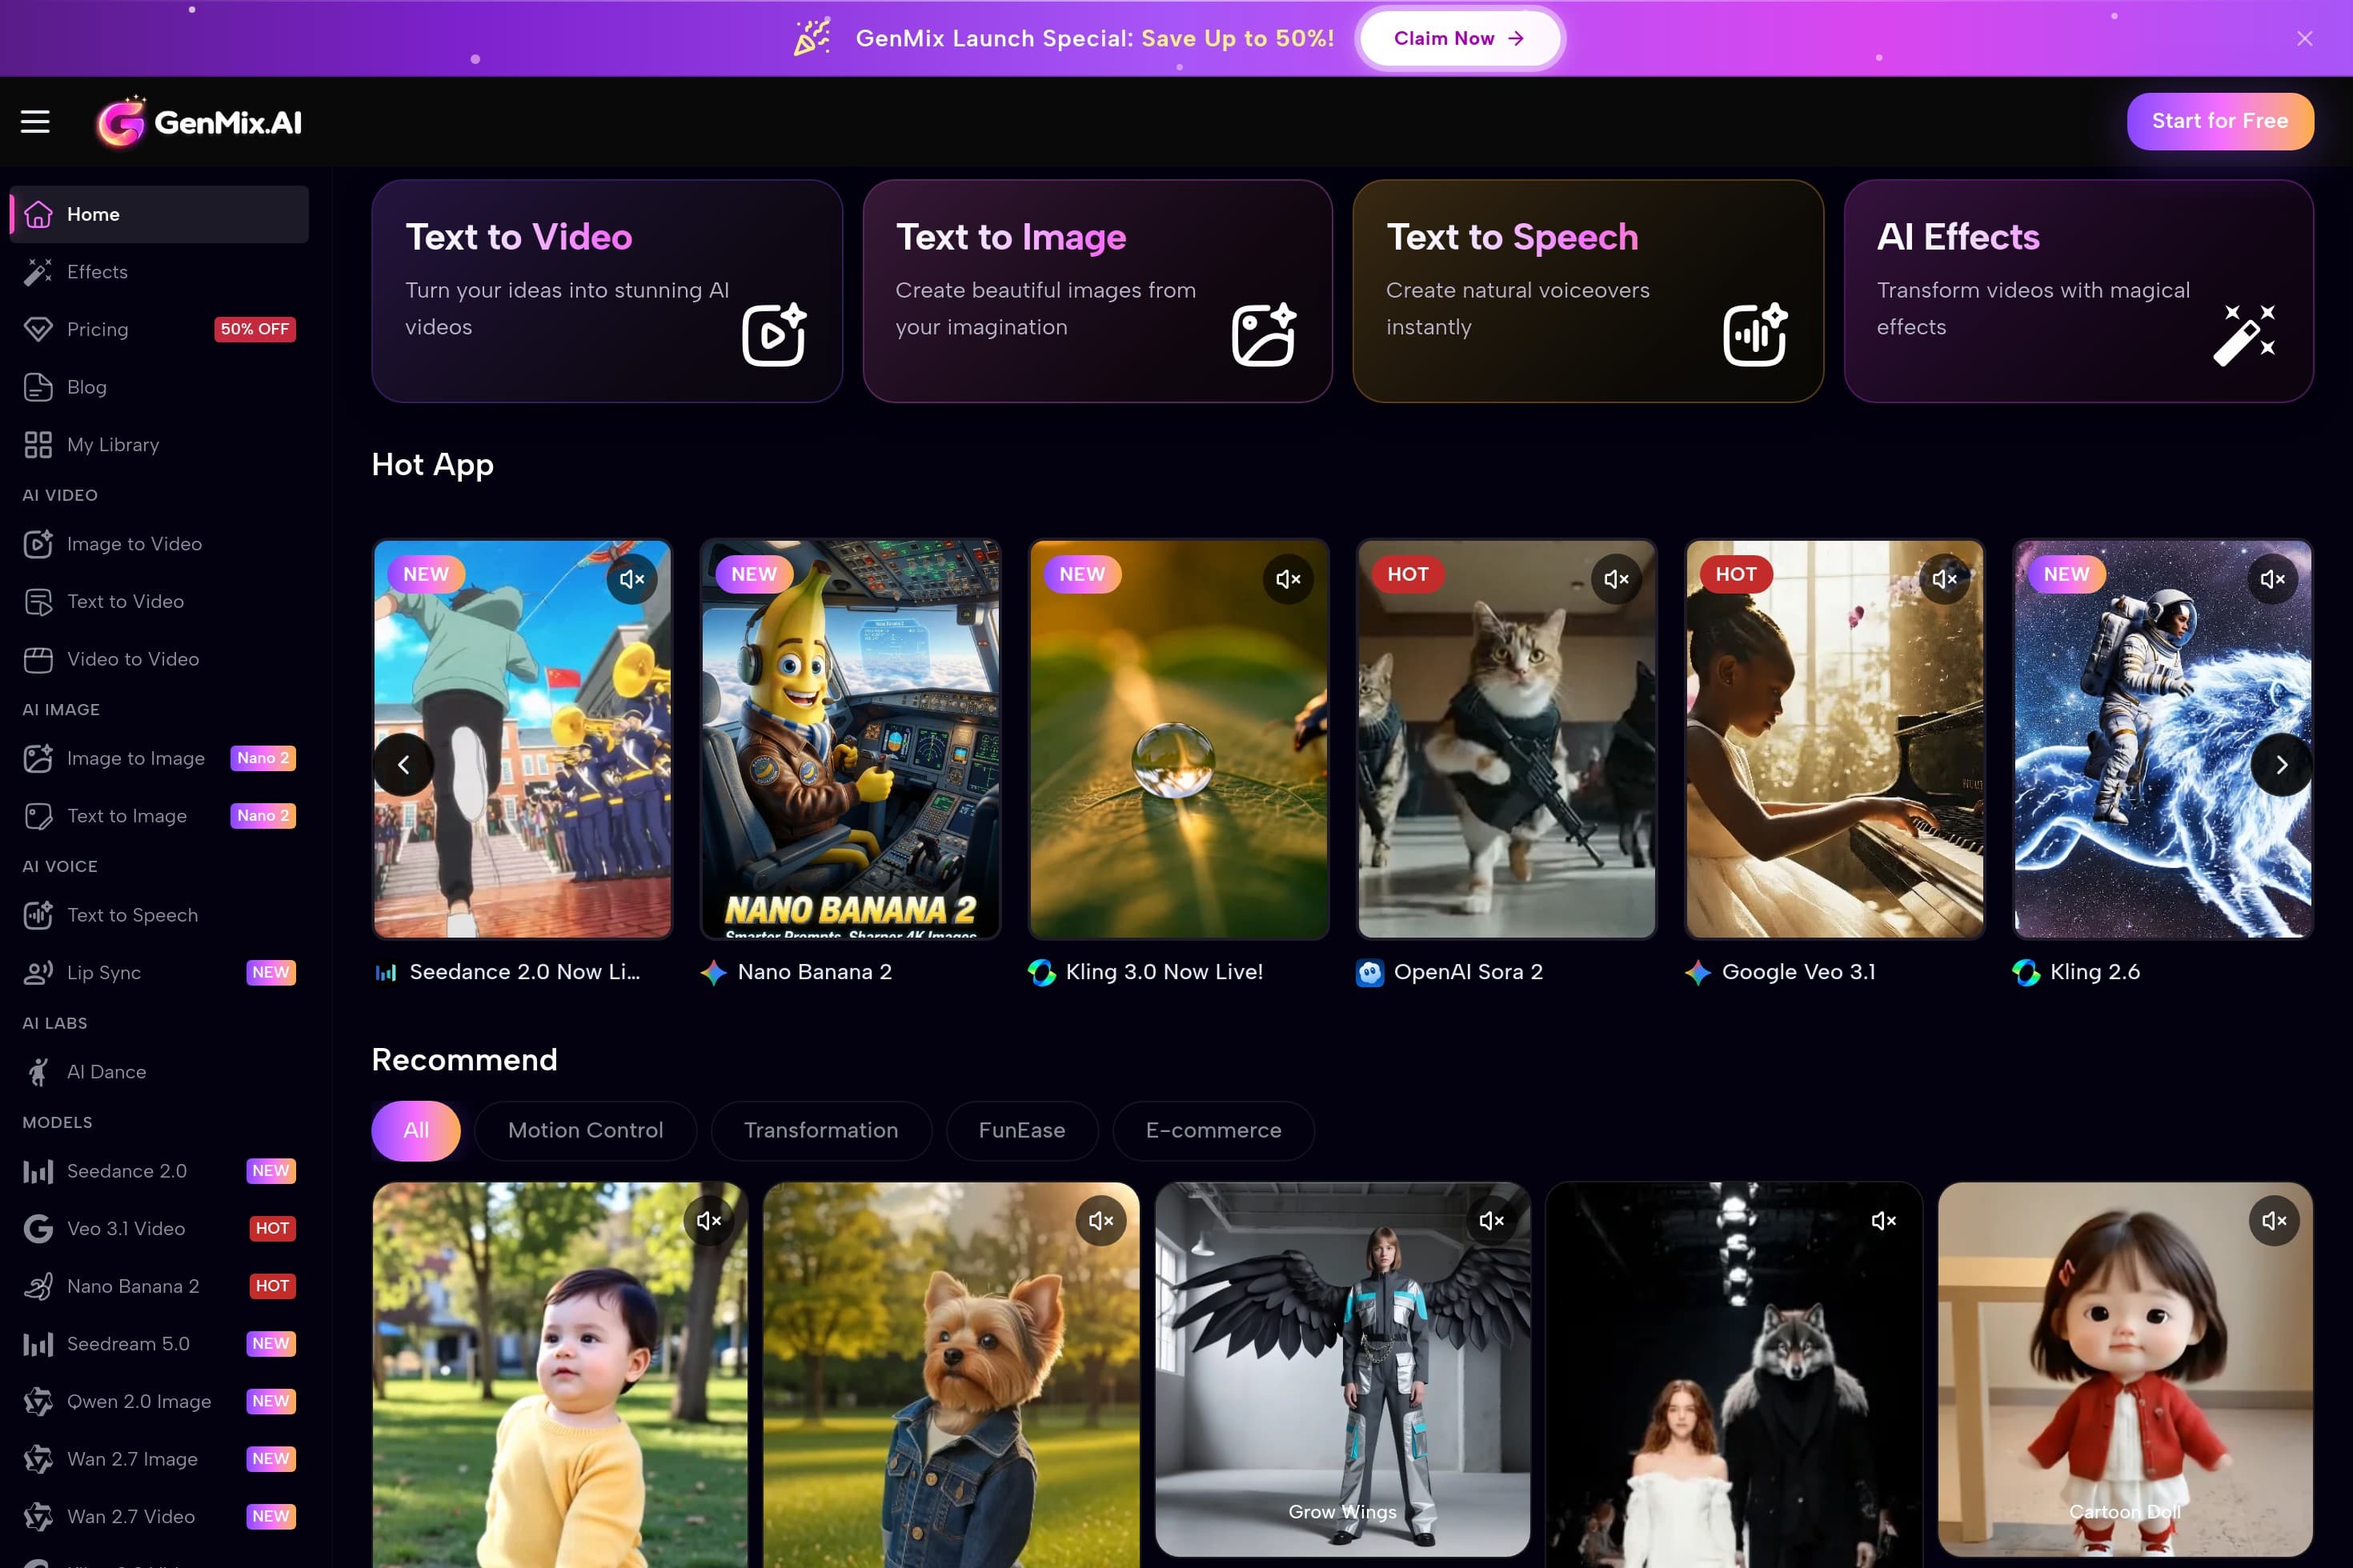Click the Text to Speech card icon

pyautogui.click(x=1754, y=334)
